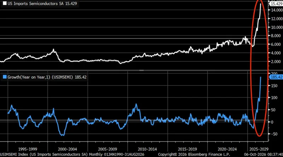Screen dimensions: 283x157
Task: Click the 2005-2009 time axis label
Action: pyautogui.click(x=108, y=149)
